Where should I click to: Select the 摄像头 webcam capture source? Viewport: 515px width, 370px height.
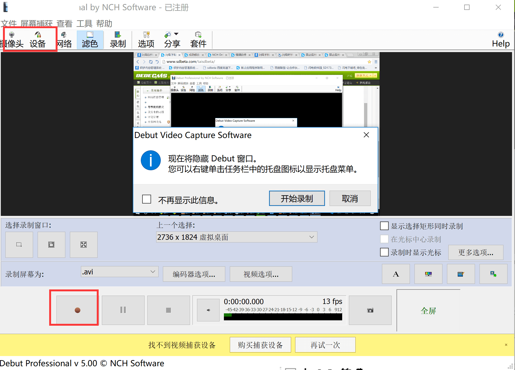[12, 38]
